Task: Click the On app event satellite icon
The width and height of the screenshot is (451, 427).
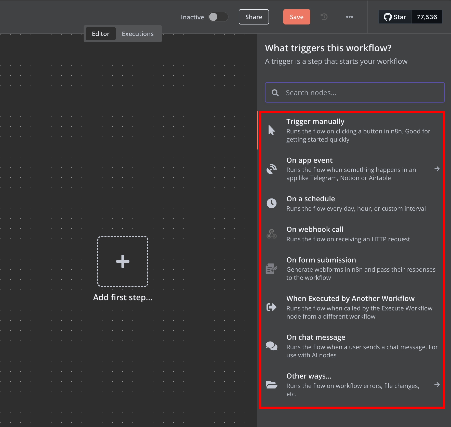Action: pos(271,169)
